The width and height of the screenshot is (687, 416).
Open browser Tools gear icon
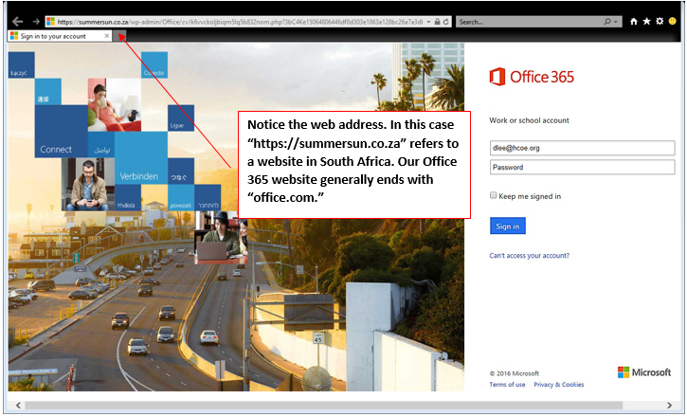(x=660, y=22)
